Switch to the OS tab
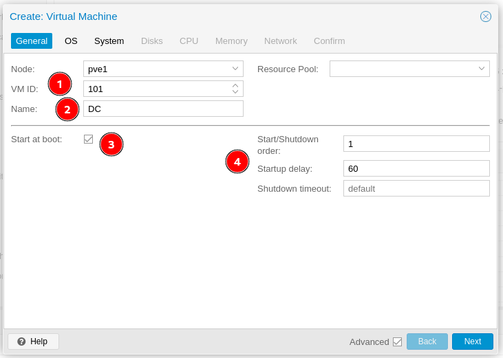The image size is (503, 358). (x=71, y=41)
